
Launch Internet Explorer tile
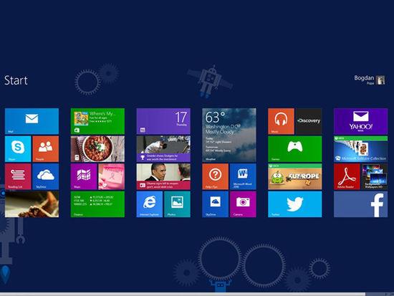tap(150, 204)
